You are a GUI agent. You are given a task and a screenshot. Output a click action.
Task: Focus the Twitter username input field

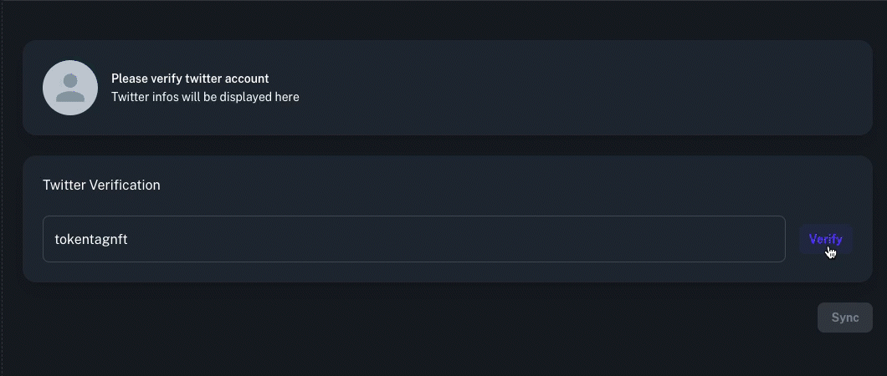point(414,239)
